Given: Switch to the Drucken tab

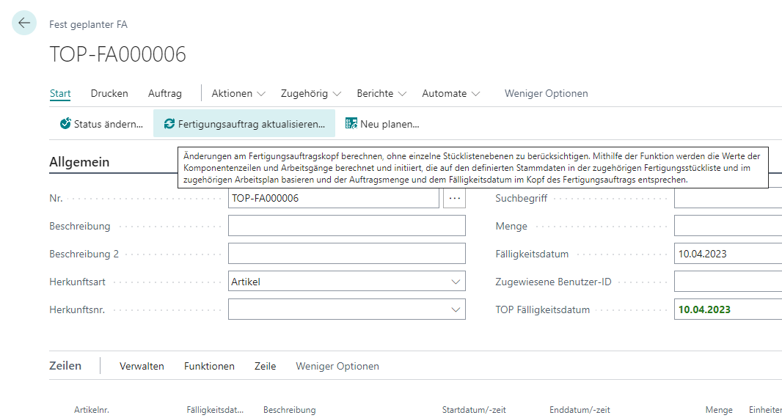Looking at the screenshot, I should pyautogui.click(x=109, y=93).
